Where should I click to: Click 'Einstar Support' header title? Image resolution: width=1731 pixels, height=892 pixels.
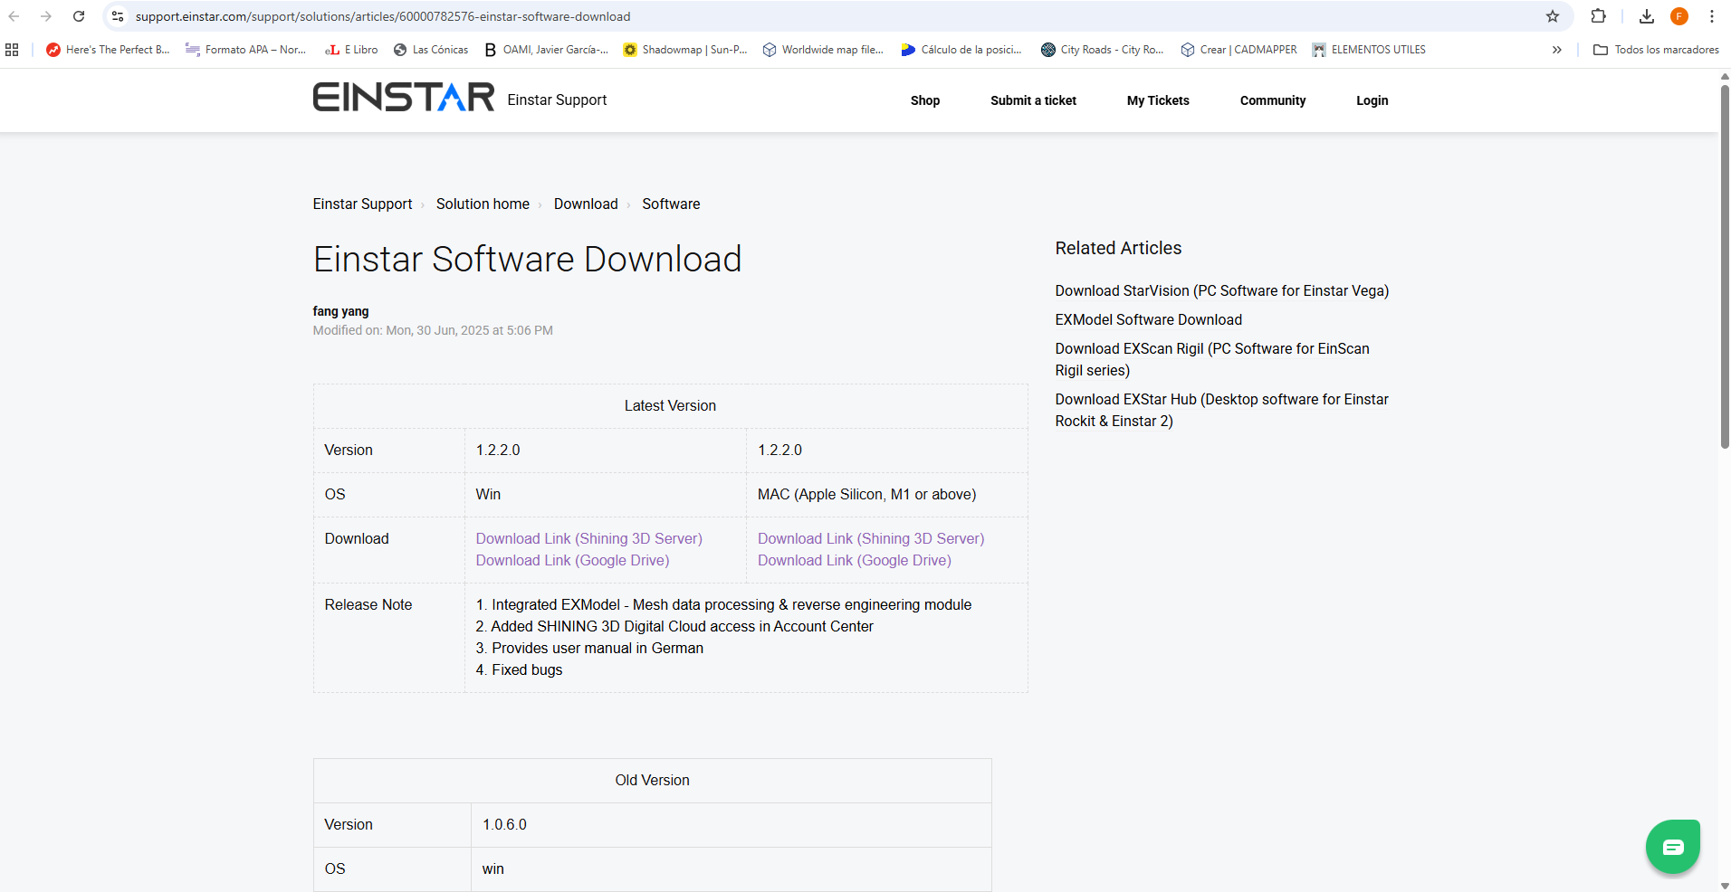[557, 100]
